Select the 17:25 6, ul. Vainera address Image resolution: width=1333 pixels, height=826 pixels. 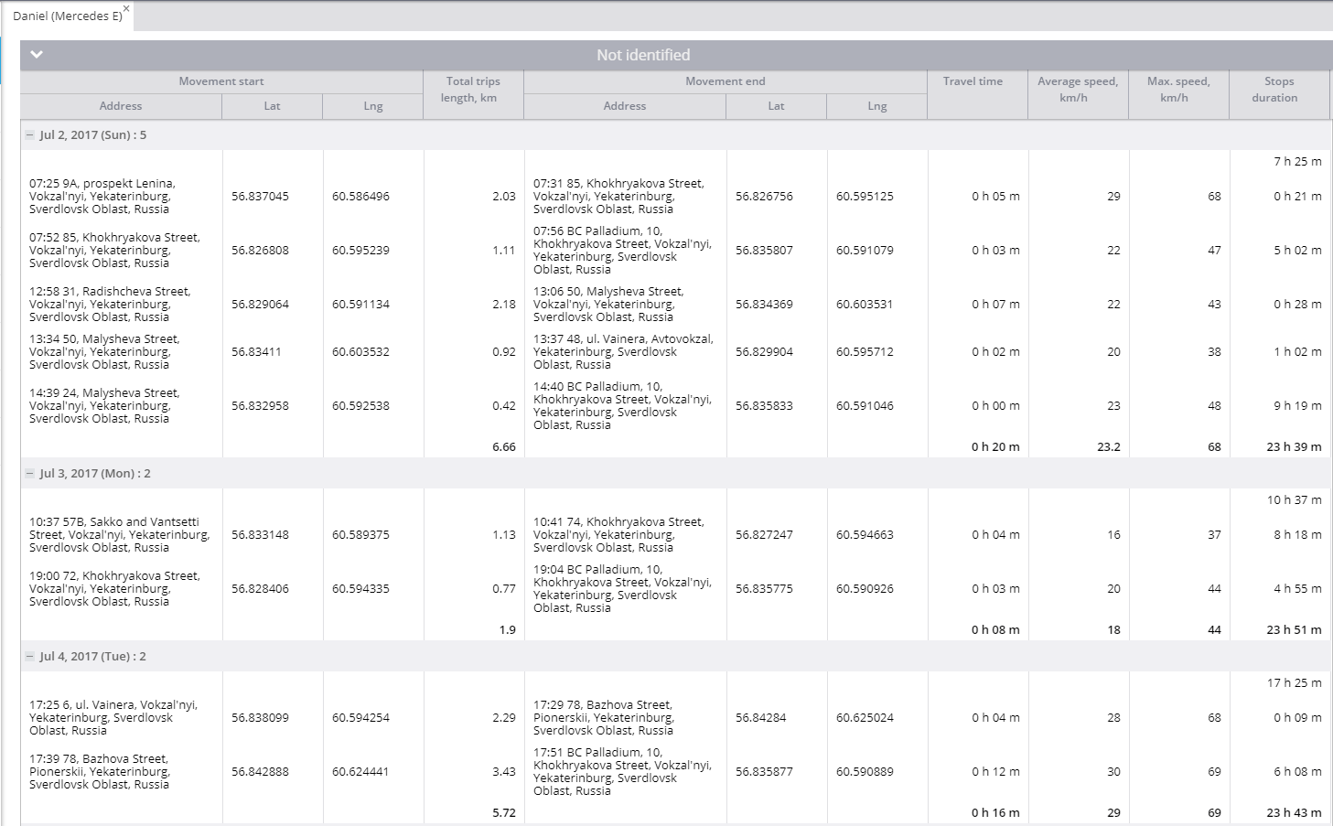tap(113, 718)
